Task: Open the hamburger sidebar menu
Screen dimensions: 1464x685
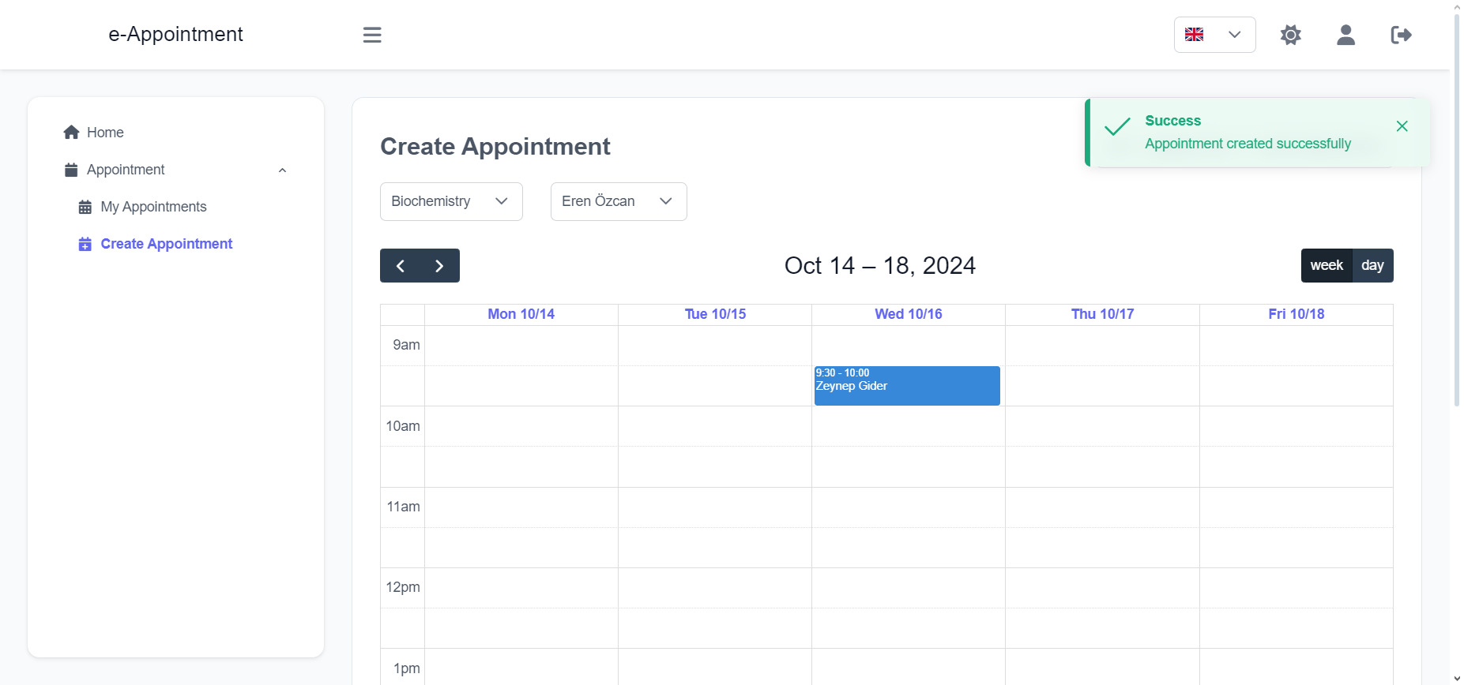Action: point(372,35)
